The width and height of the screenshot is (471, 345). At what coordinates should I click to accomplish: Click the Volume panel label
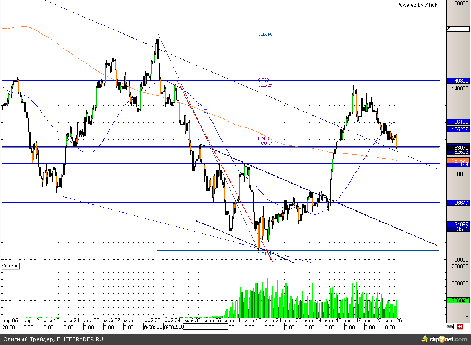click(x=10, y=266)
